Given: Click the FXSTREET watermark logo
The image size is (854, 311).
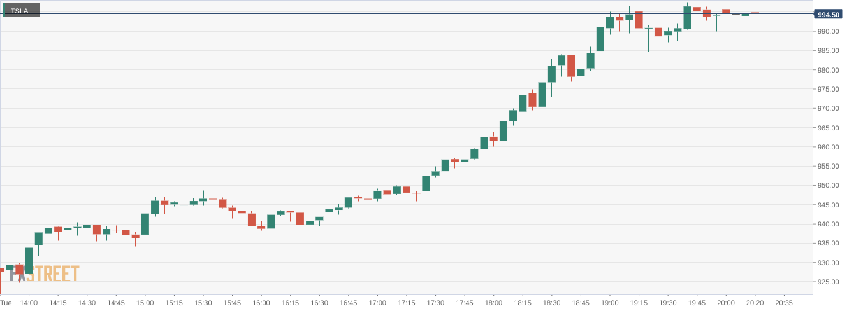Looking at the screenshot, I should tap(45, 273).
